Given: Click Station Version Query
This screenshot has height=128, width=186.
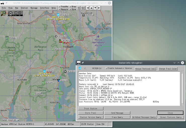Looking at the screenshot, I should (x=91, y=117).
